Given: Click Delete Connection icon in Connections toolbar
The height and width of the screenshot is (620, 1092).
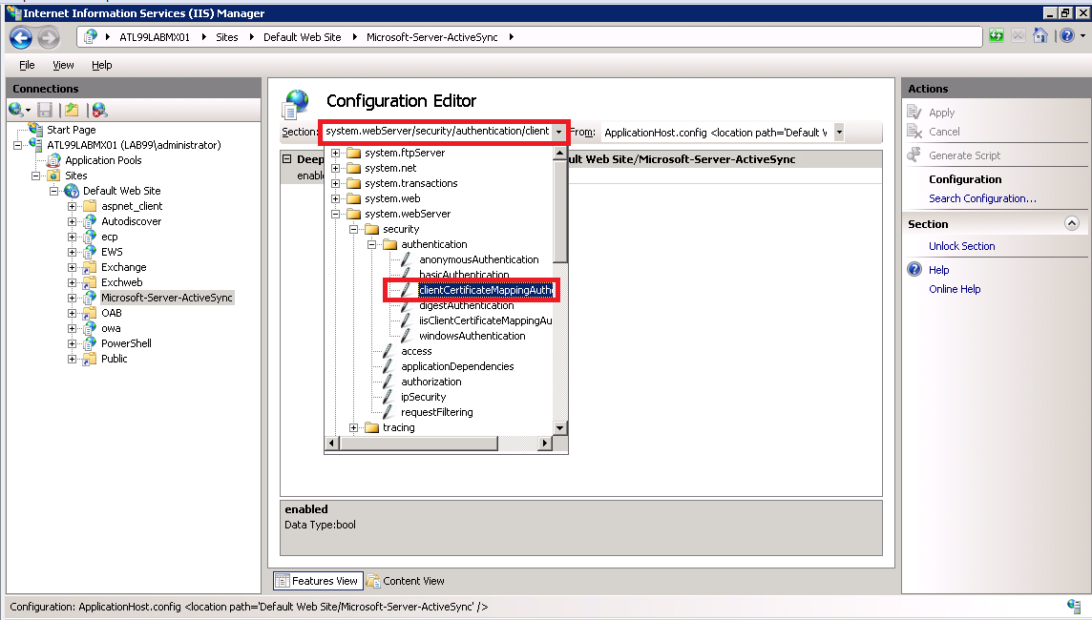Looking at the screenshot, I should pyautogui.click(x=99, y=110).
